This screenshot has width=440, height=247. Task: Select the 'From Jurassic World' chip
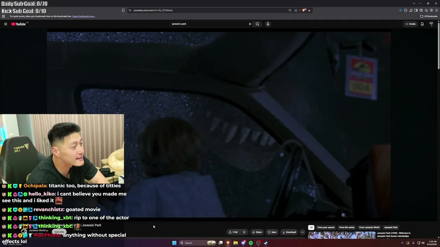coord(369,227)
